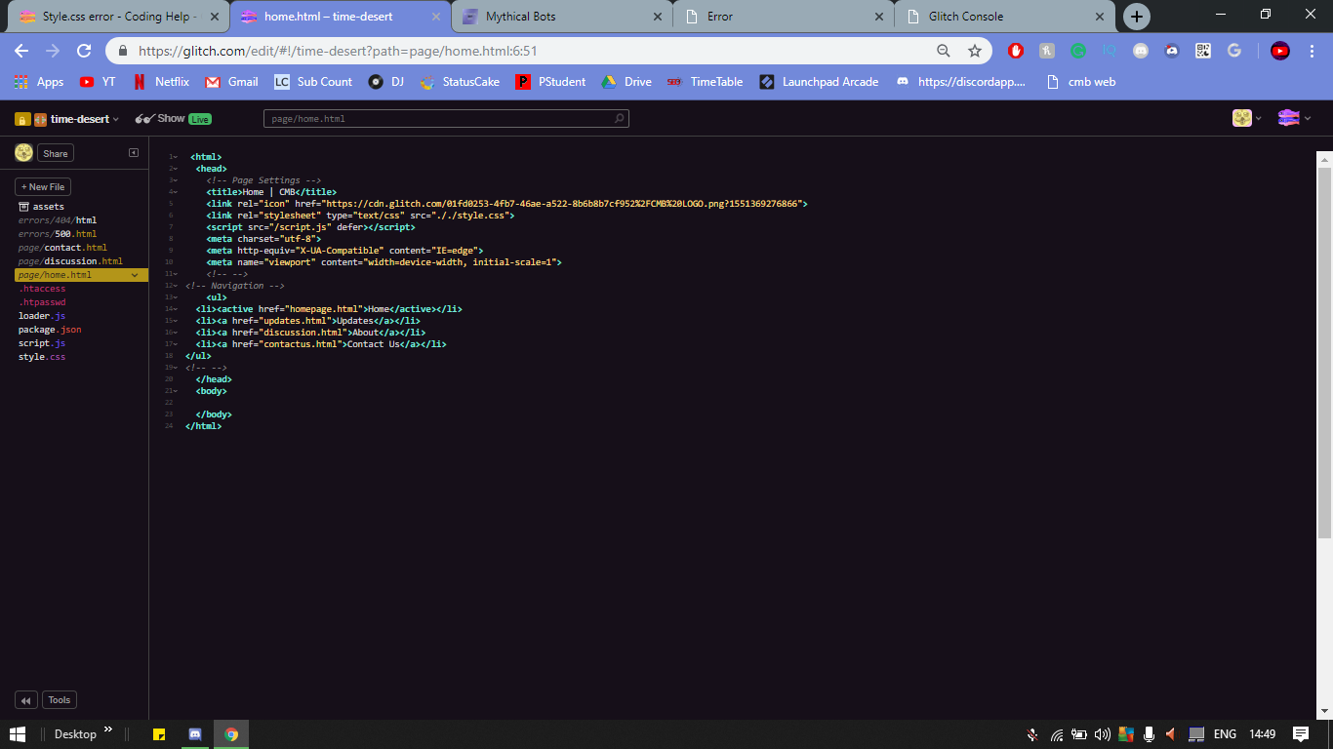1333x749 pixels.
Task: Open the Chrome profile avatar
Action: (x=1280, y=51)
